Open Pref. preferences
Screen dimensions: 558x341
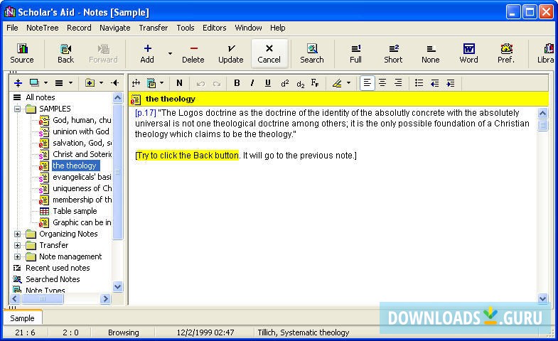click(506, 53)
